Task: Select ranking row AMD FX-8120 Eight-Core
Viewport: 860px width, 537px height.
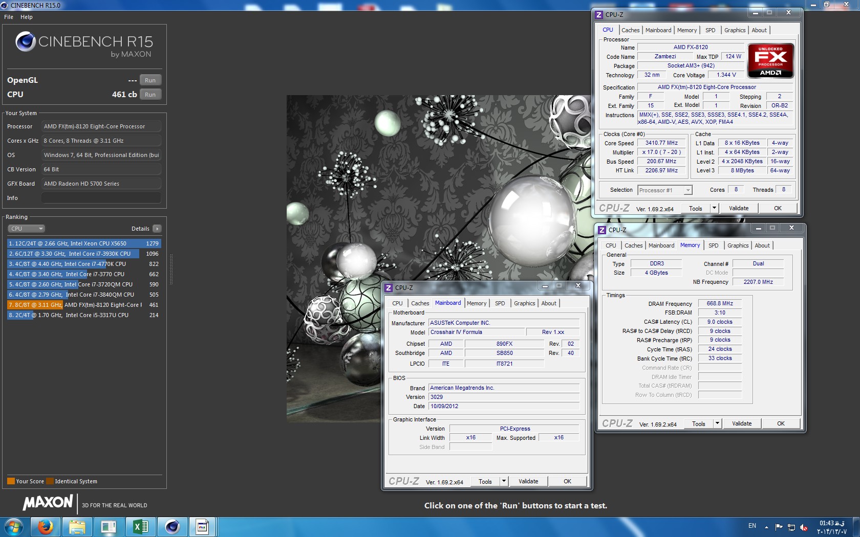Action: [84, 305]
